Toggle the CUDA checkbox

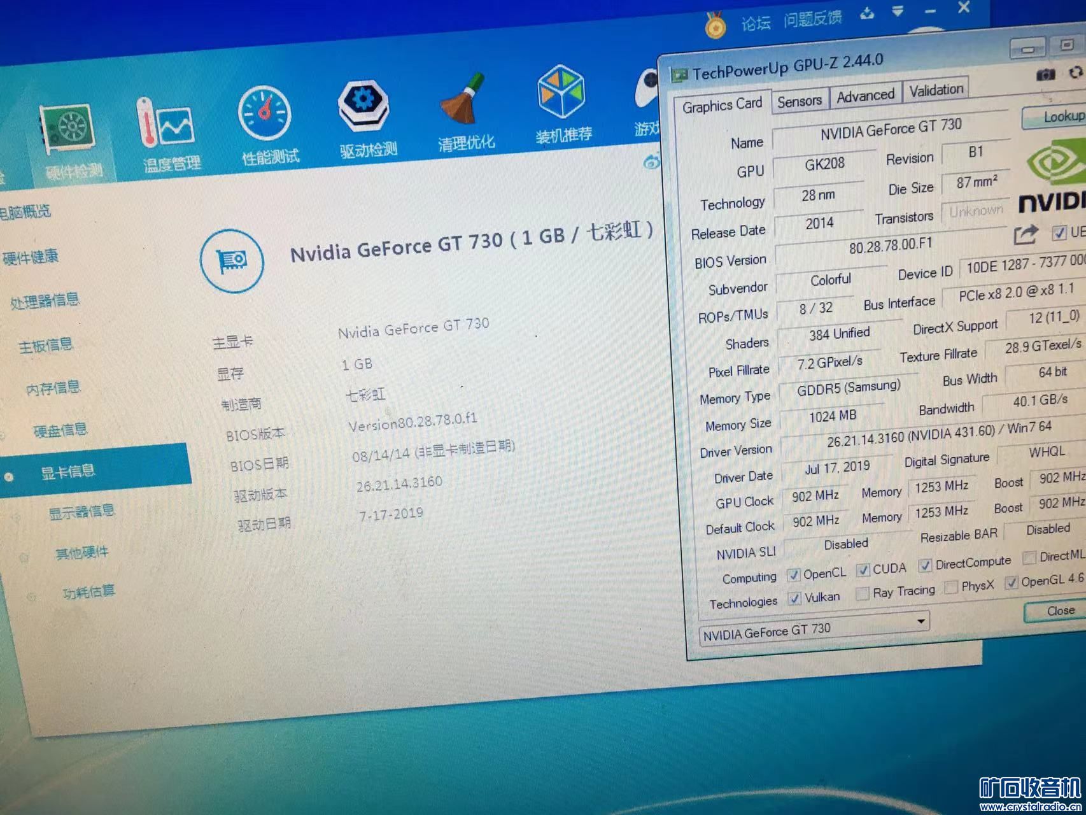863,570
